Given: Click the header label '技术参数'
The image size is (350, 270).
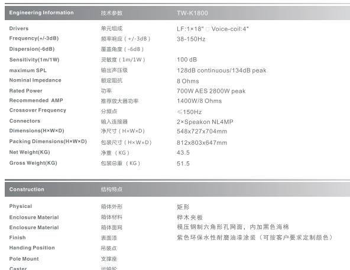Looking at the screenshot, I should click(112, 13).
